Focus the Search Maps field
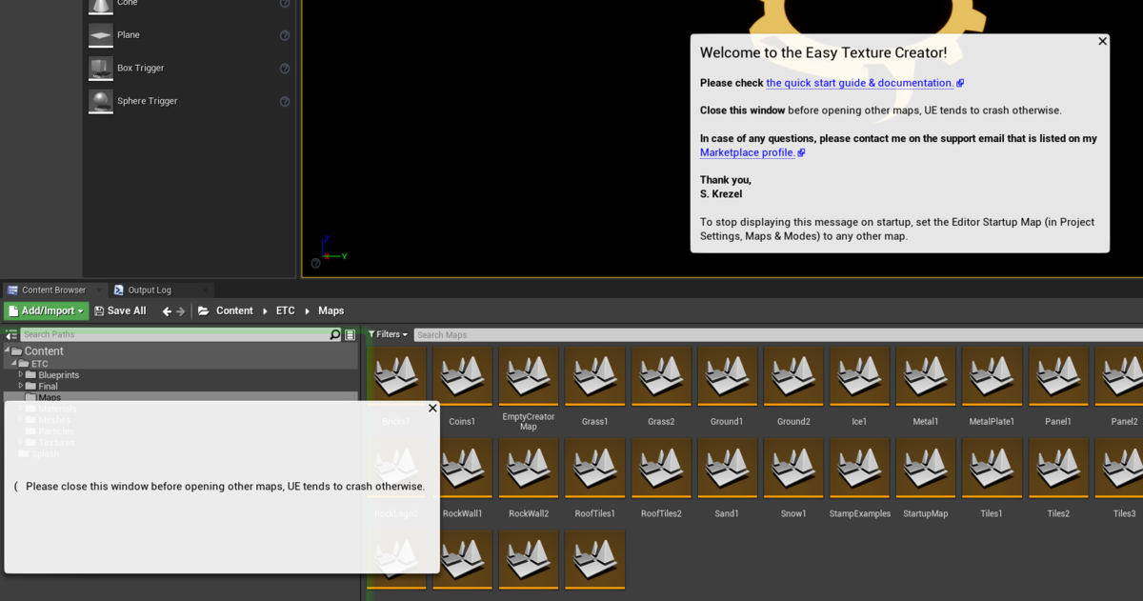The height and width of the screenshot is (601, 1143). [x=778, y=334]
